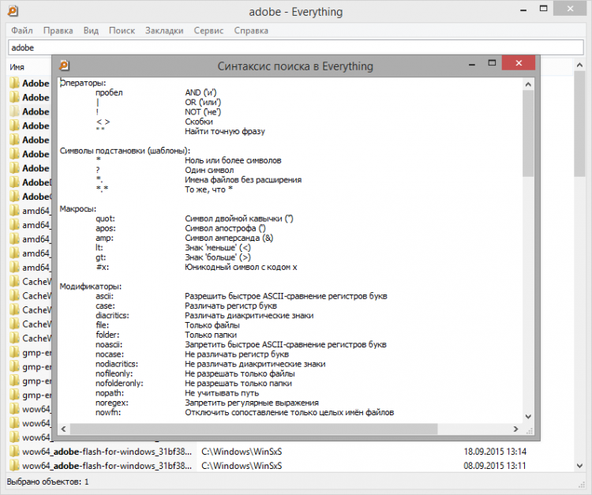
Task: Open the Поиск menu
Action: click(x=122, y=31)
